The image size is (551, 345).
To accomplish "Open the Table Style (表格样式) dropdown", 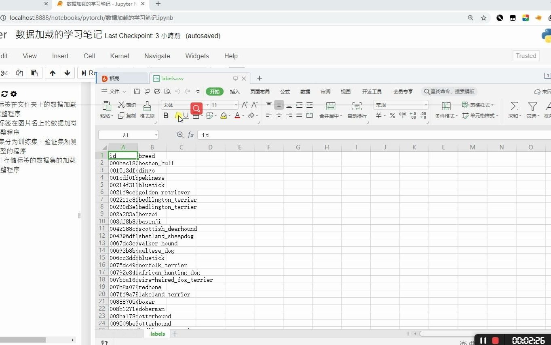I will click(478, 105).
